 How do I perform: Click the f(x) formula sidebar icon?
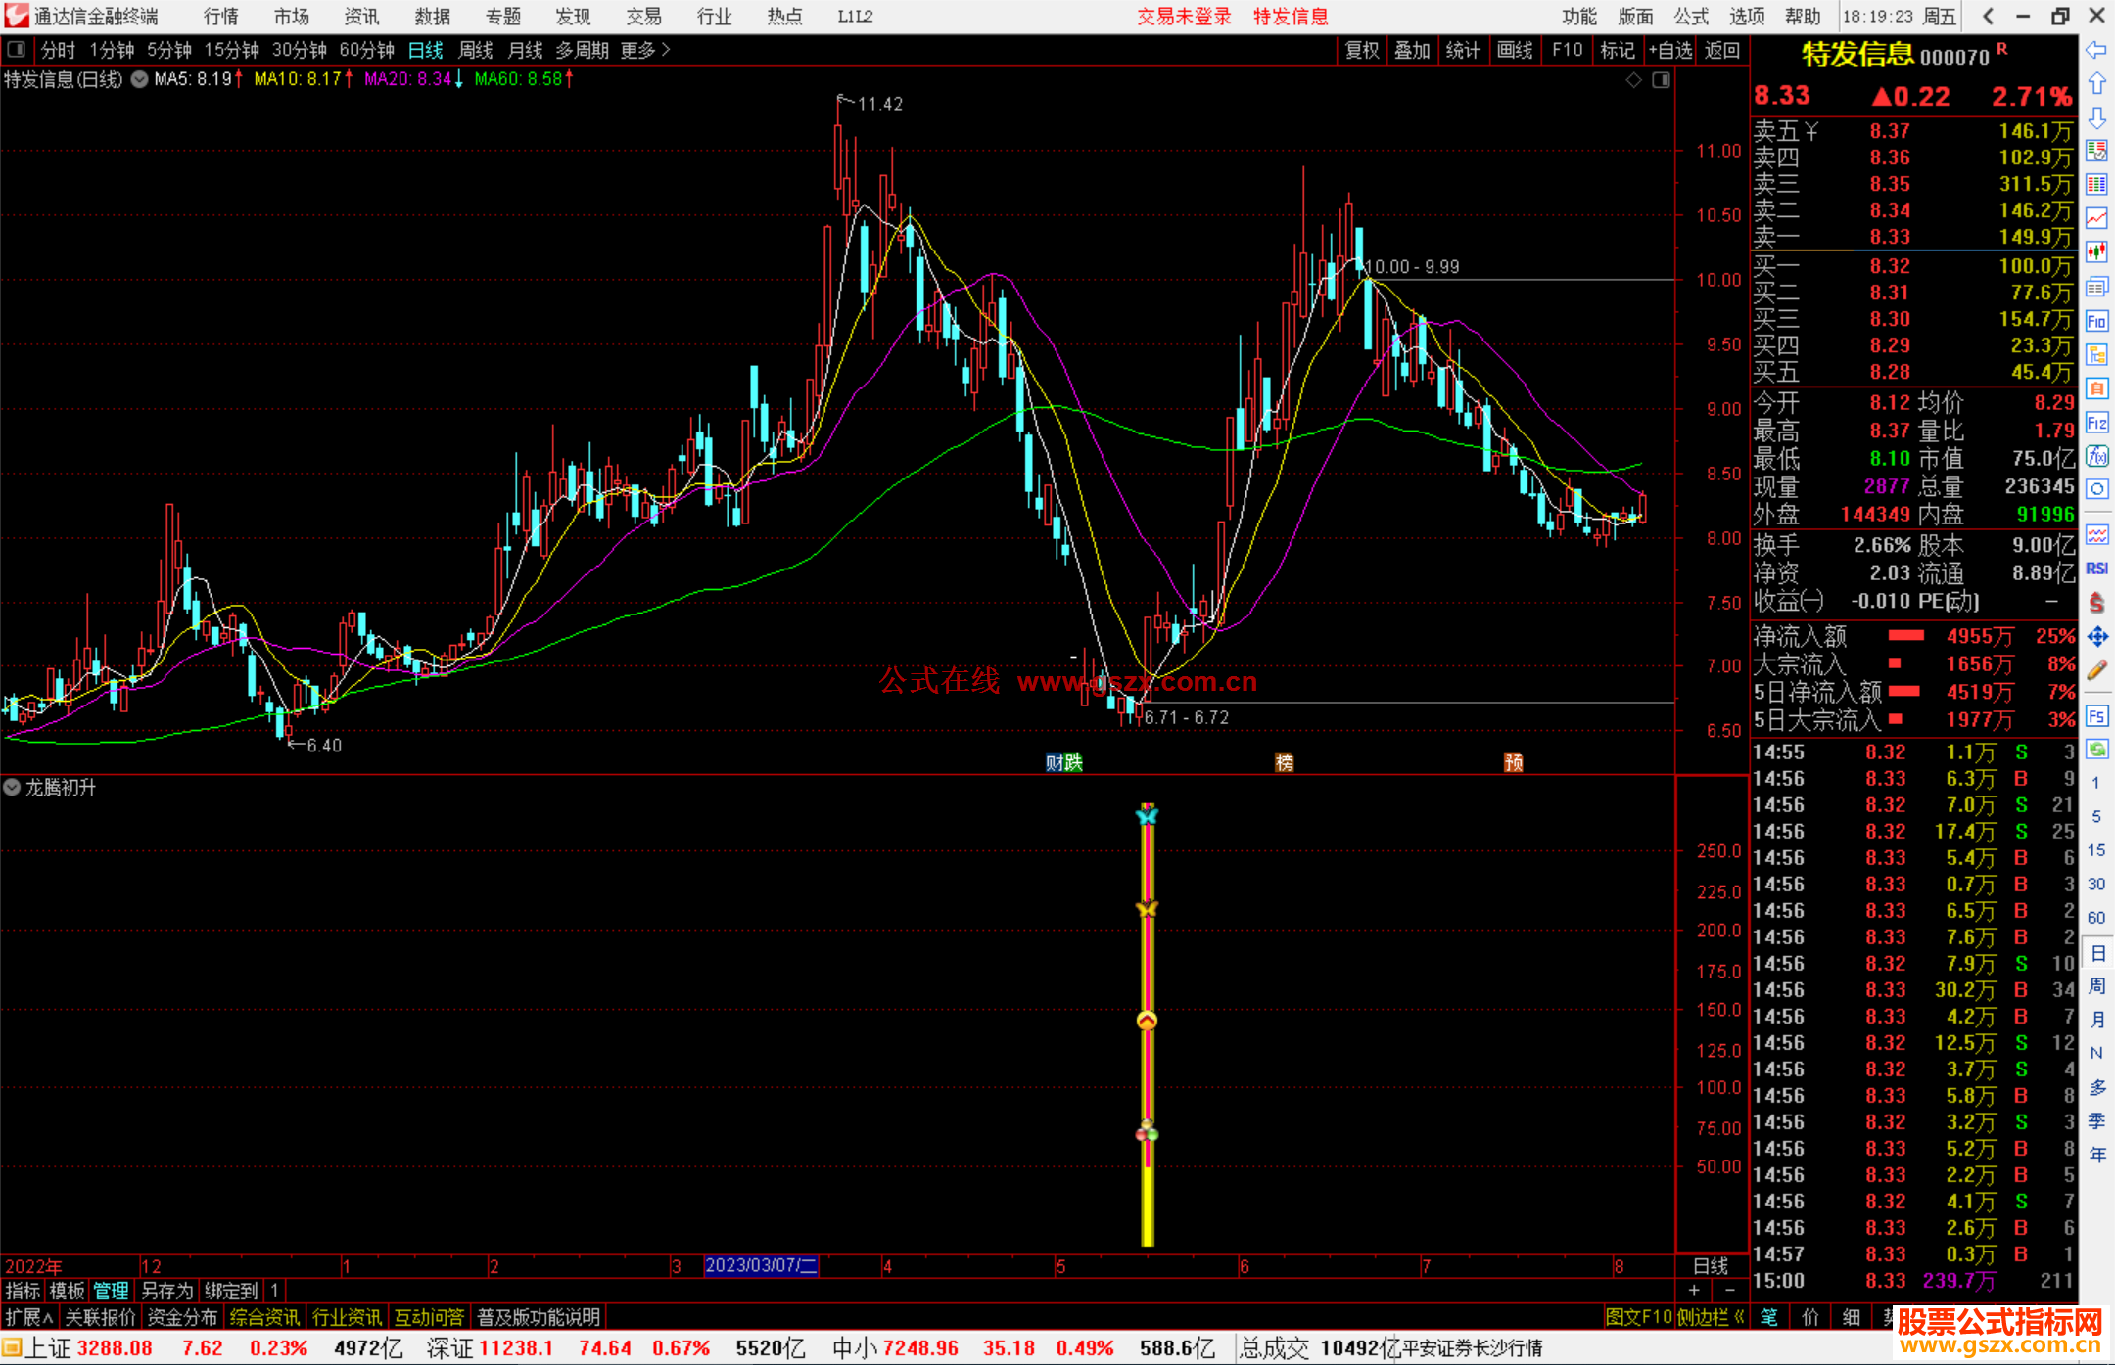point(2096,456)
